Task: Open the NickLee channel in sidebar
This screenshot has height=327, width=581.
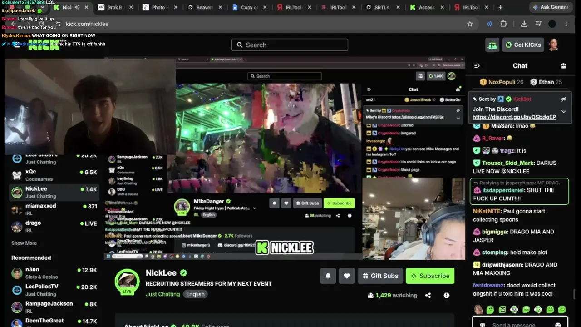Action: point(54,192)
